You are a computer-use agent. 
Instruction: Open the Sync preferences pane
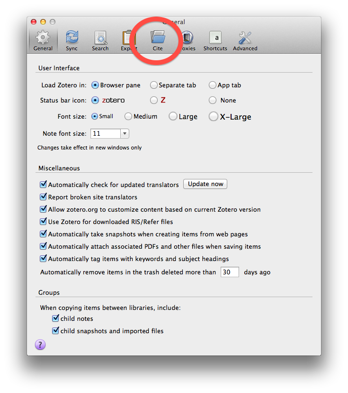click(x=72, y=41)
